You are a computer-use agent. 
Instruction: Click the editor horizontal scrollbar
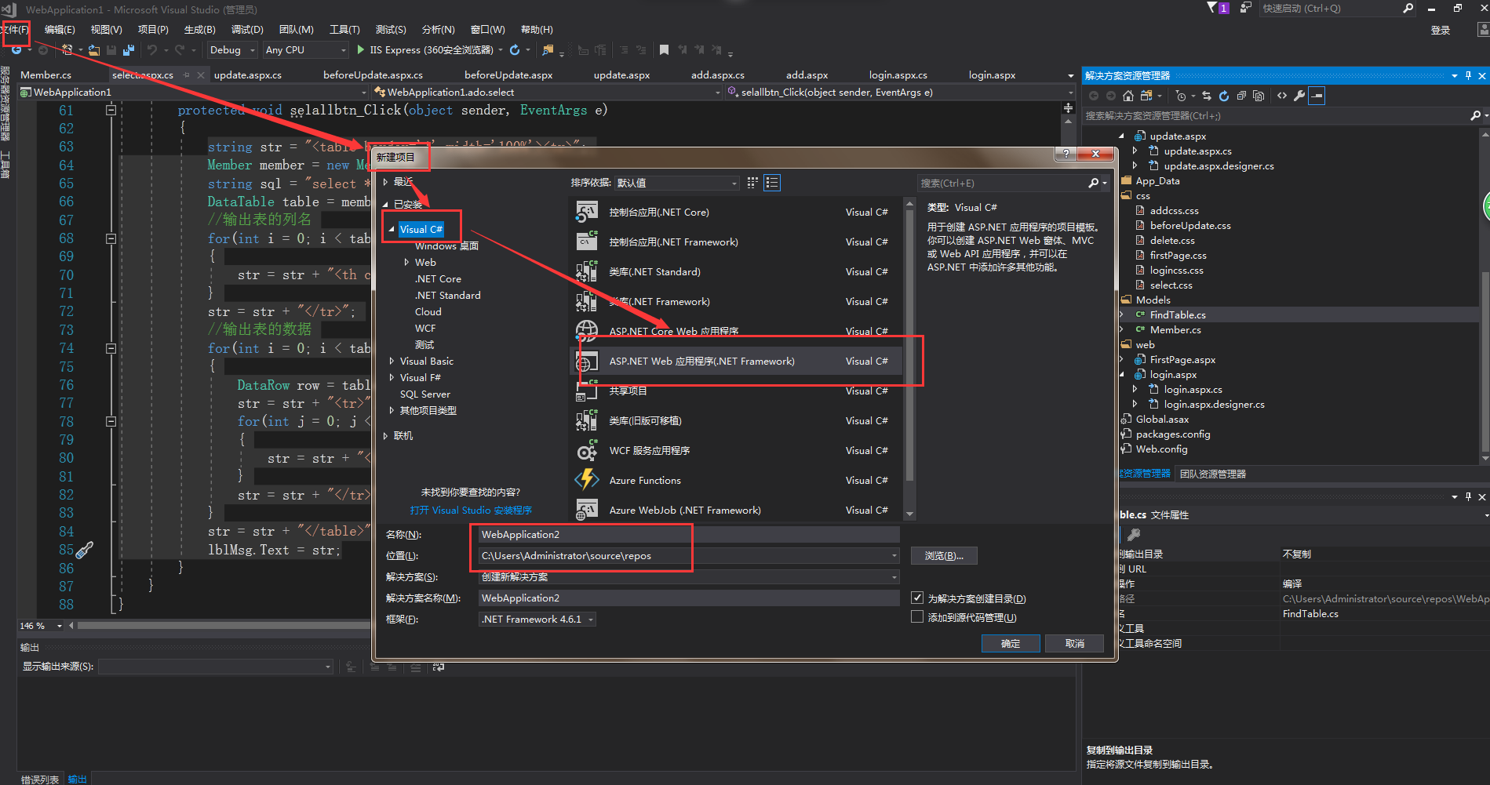pos(224,626)
